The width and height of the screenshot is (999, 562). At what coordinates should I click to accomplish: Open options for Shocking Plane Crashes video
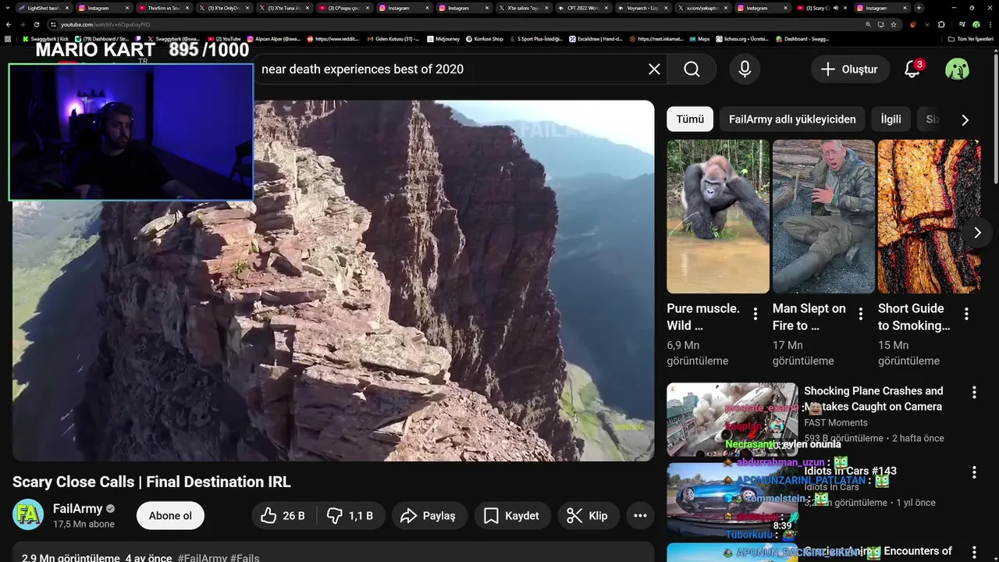tap(974, 393)
